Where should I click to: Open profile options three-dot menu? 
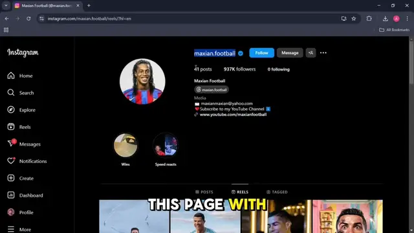[x=323, y=53]
